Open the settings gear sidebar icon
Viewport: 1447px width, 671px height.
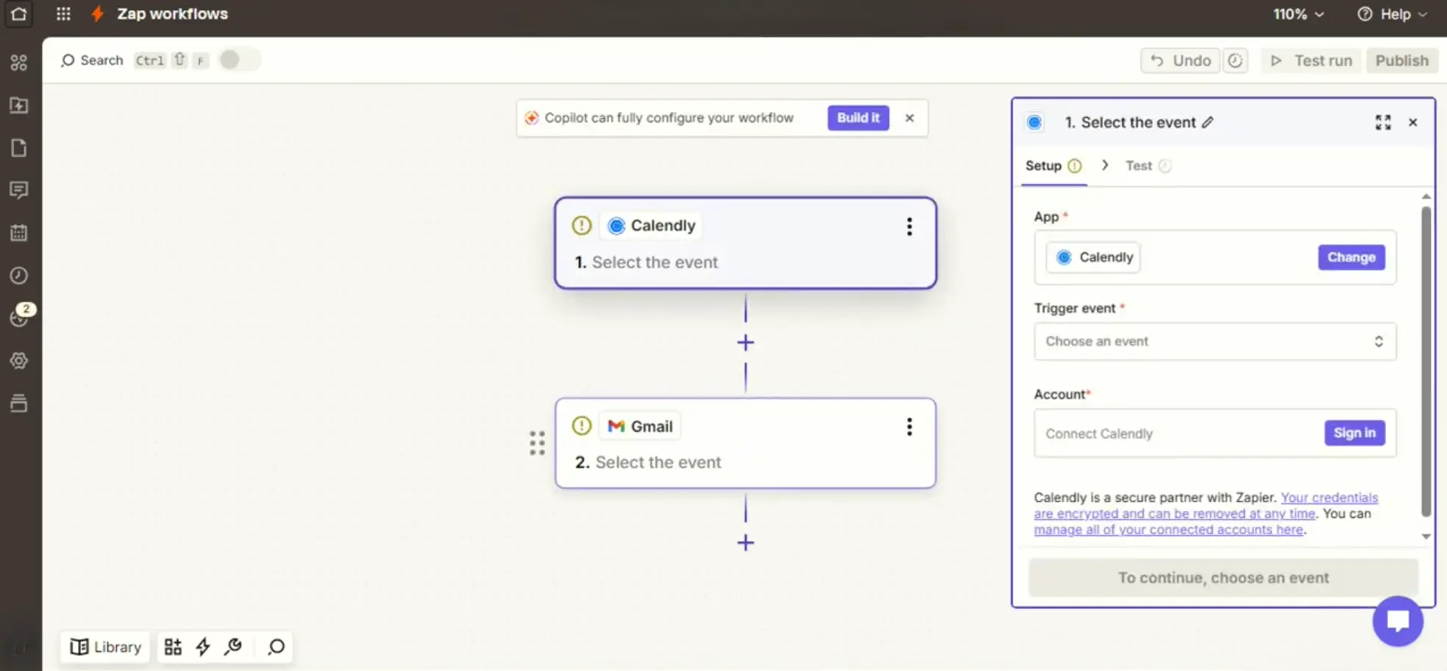[x=19, y=360]
